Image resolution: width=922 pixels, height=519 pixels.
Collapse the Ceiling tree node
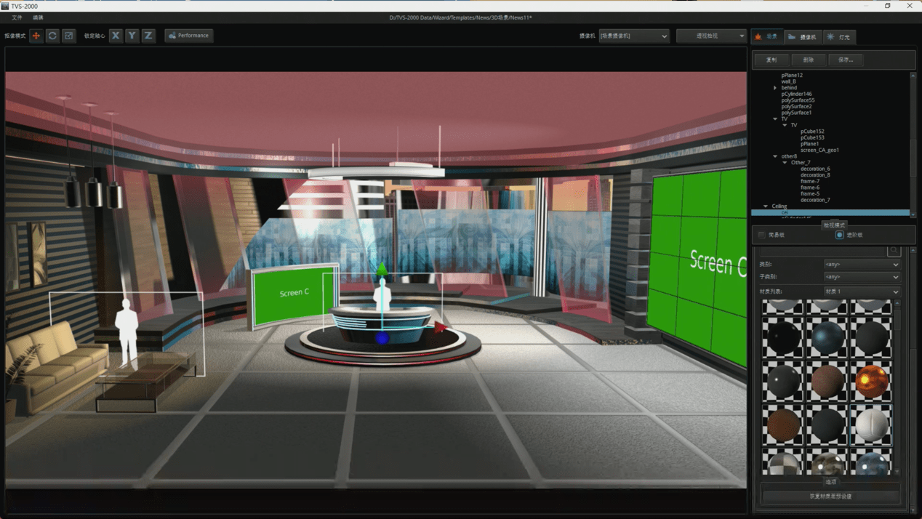(x=766, y=206)
